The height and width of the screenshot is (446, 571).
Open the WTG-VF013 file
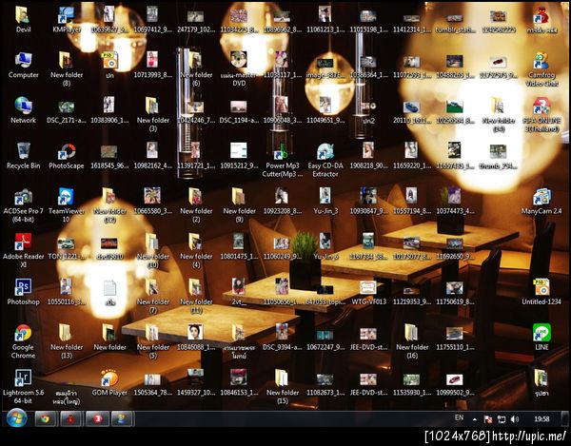pos(368,292)
